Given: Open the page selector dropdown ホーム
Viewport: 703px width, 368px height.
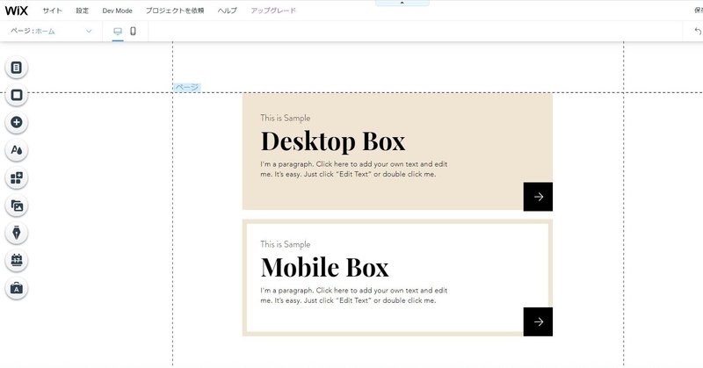Looking at the screenshot, I should [51, 31].
